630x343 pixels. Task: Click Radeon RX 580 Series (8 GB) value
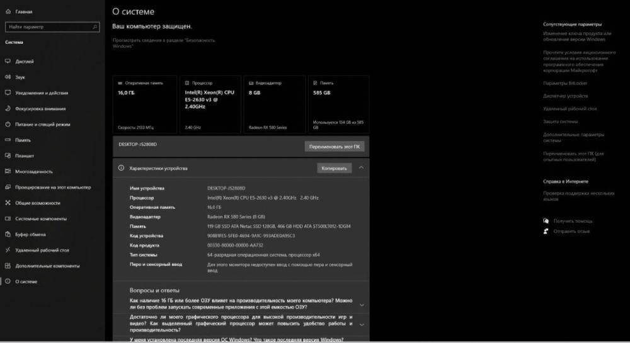tap(236, 216)
